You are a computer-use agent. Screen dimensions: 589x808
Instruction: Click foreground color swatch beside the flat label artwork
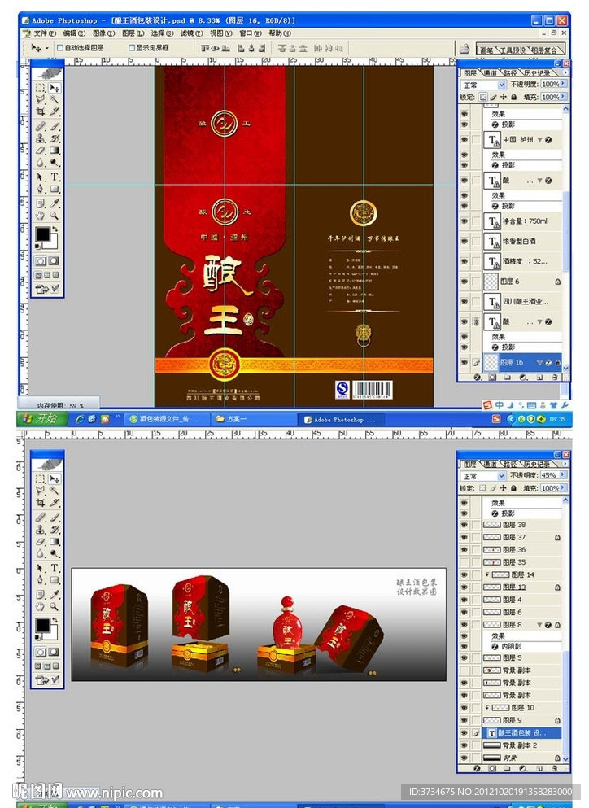(x=42, y=235)
